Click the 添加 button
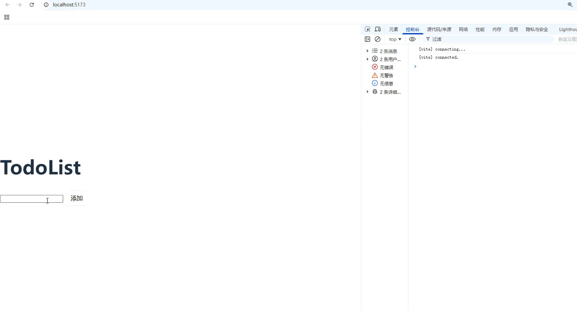 [x=77, y=198]
